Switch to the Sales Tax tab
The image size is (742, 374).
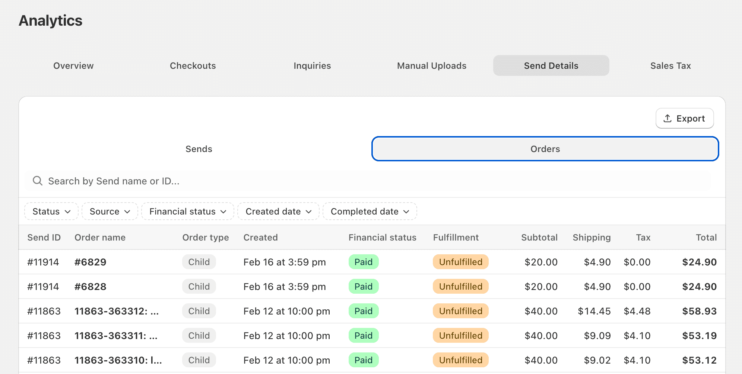pyautogui.click(x=670, y=66)
